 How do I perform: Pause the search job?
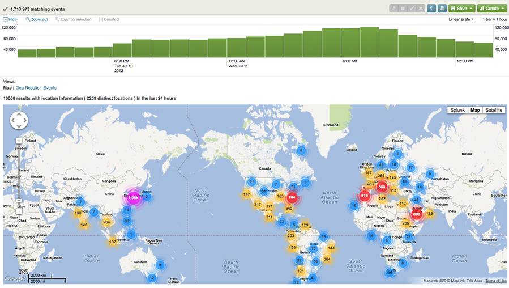403,9
